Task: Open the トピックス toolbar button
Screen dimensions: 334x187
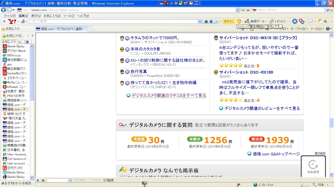Action: [279, 21]
